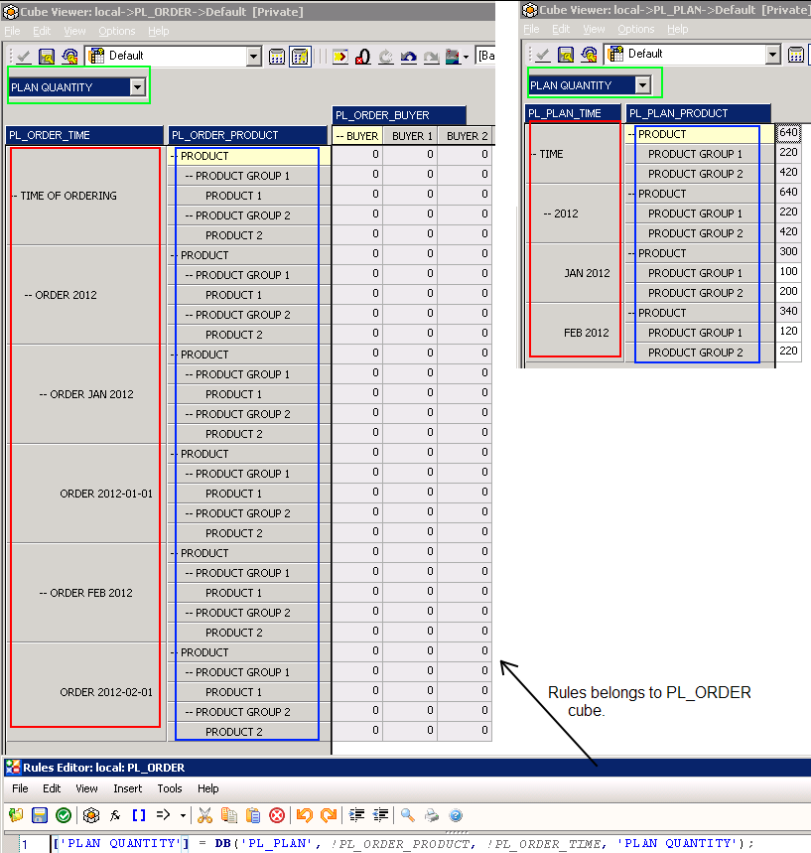Open View menu in PL_PLAN cube viewer
Screen dimensions: 811x853
coord(594,29)
